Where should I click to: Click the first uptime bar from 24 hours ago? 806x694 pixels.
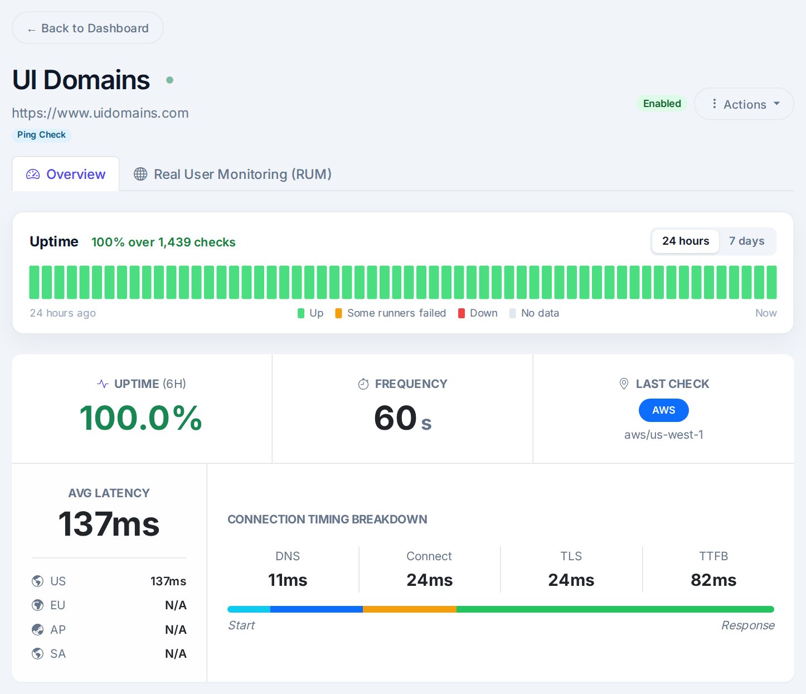35,283
